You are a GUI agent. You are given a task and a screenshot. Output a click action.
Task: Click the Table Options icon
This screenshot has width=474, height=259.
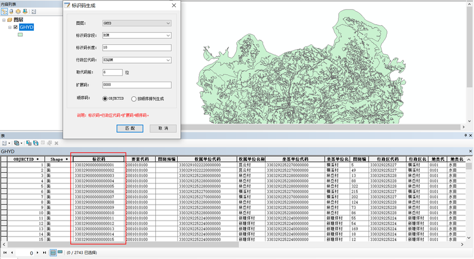[x=4, y=143]
